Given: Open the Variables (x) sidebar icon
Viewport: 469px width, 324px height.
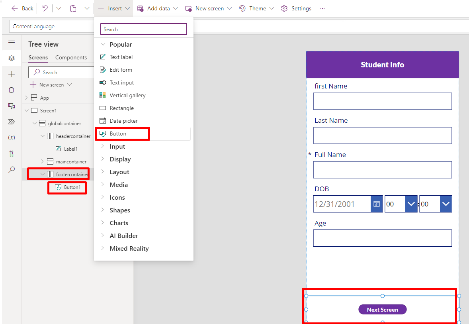Looking at the screenshot, I should point(12,137).
